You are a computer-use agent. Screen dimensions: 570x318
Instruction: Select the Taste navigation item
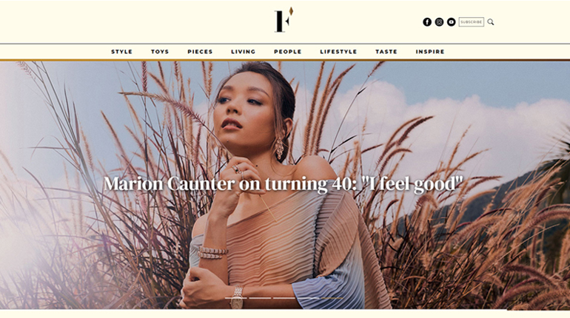click(386, 52)
